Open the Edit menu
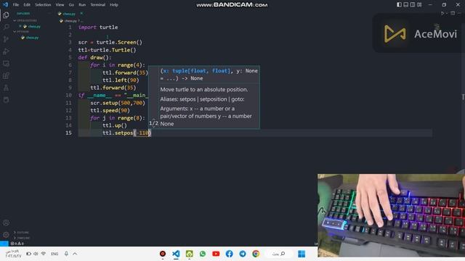Viewport: 465px width, 261px height. tap(27, 5)
